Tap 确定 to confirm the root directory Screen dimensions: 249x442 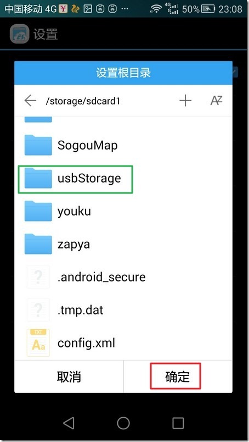point(178,377)
